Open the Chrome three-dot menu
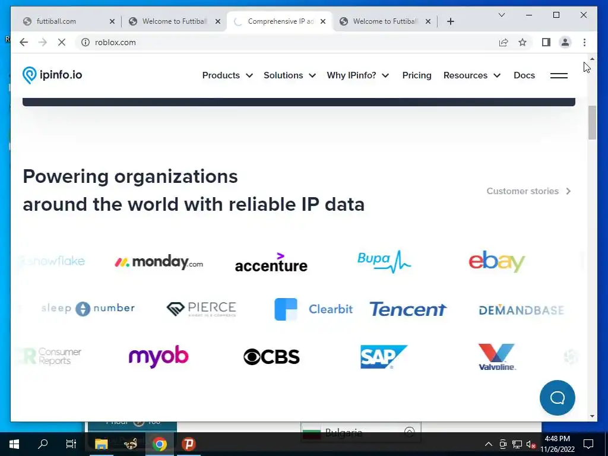Viewport: 608px width, 456px height. 584,42
